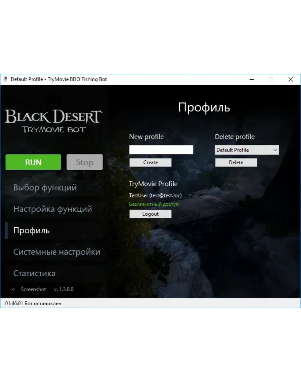Collapse the sidebar with the left arrow
Screen dimensions: 301x382
pos(13,289)
